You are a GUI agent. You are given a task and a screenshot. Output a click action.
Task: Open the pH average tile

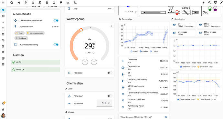183,33
